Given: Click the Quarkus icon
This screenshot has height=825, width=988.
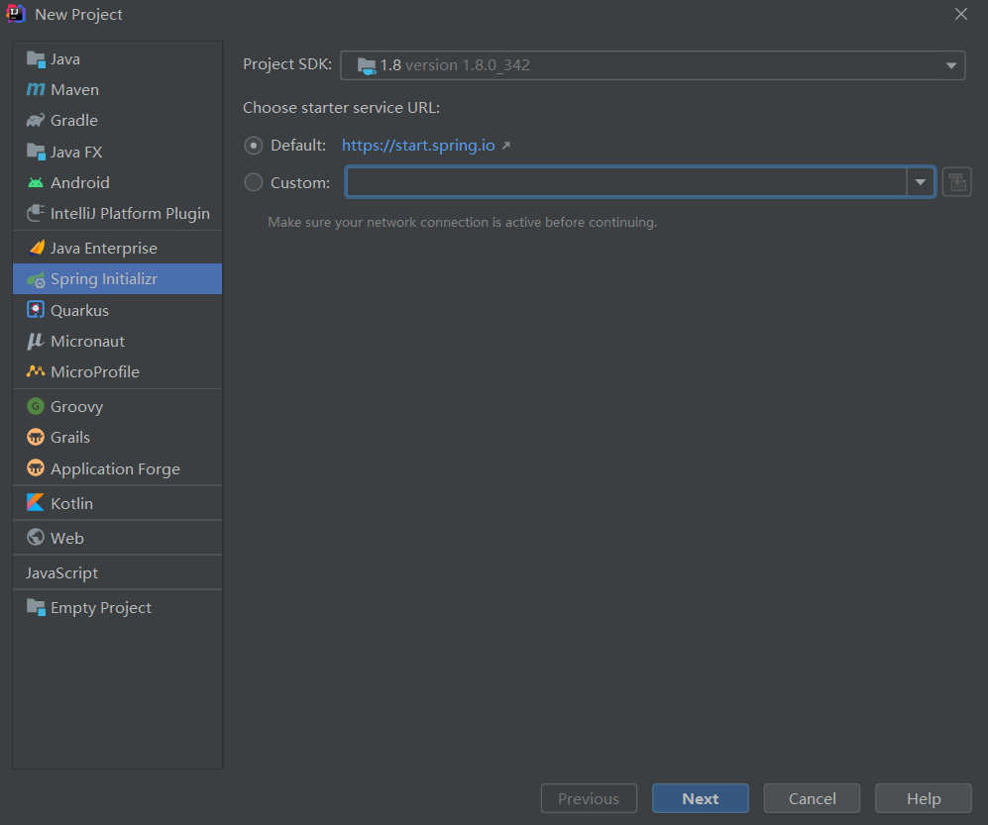Looking at the screenshot, I should tap(36, 310).
